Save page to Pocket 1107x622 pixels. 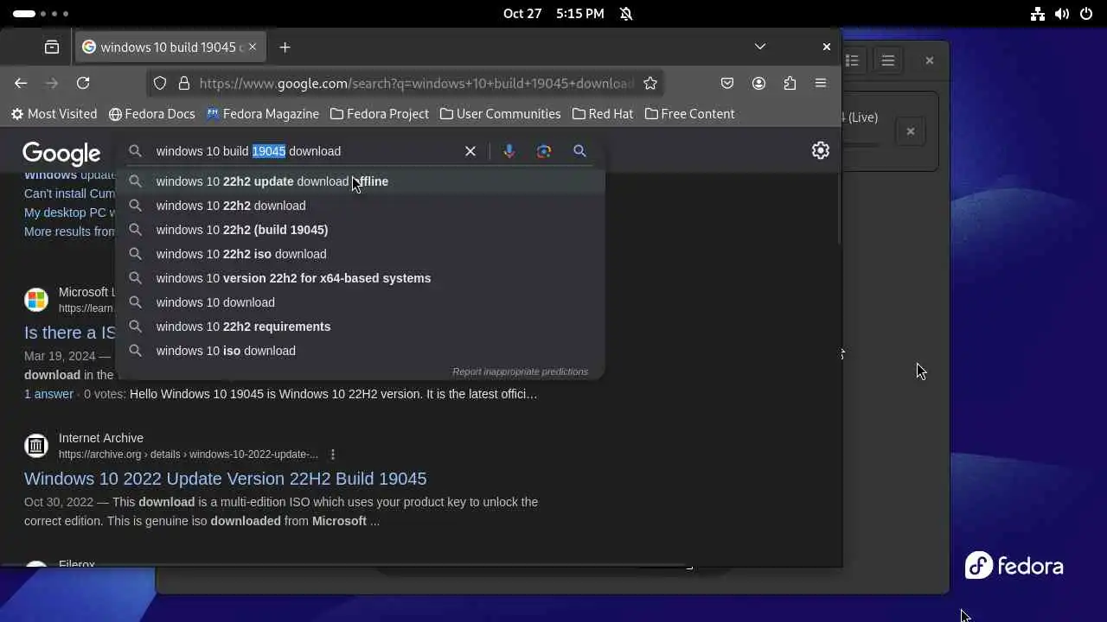(x=727, y=83)
